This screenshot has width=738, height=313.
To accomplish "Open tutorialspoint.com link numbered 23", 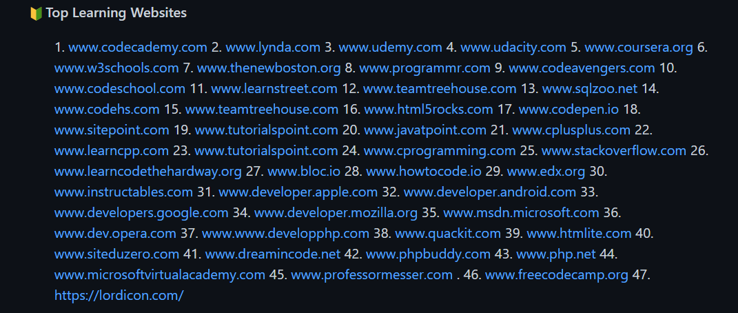I will click(267, 150).
